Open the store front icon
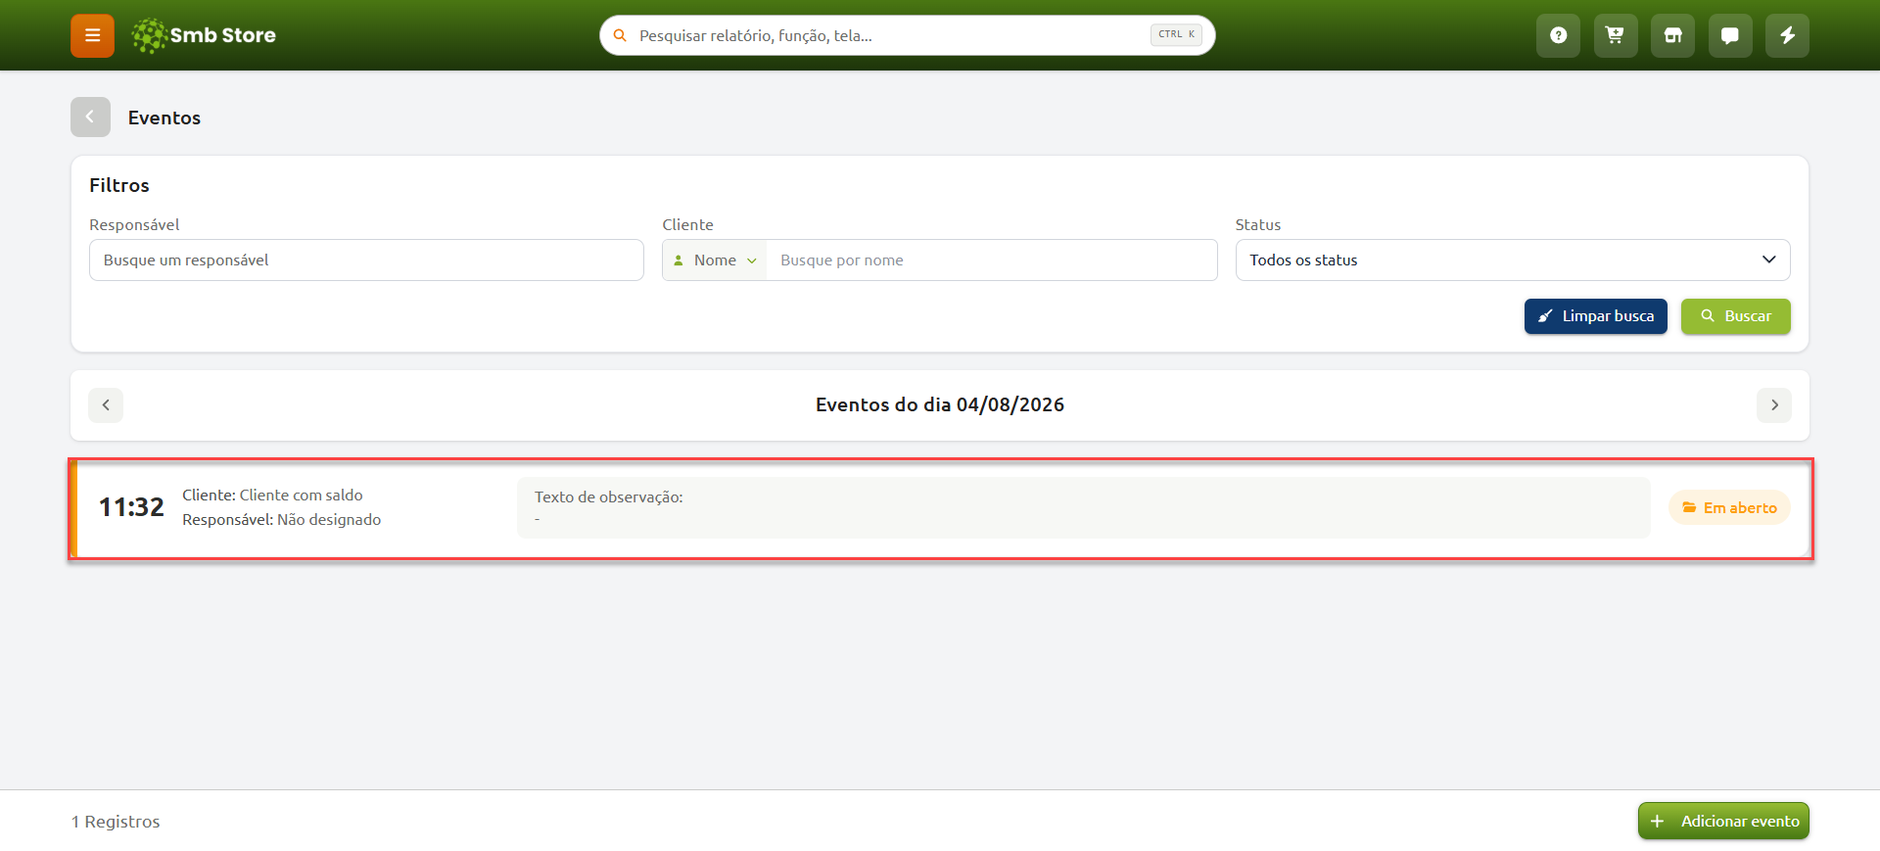1880x851 pixels. 1672,35
